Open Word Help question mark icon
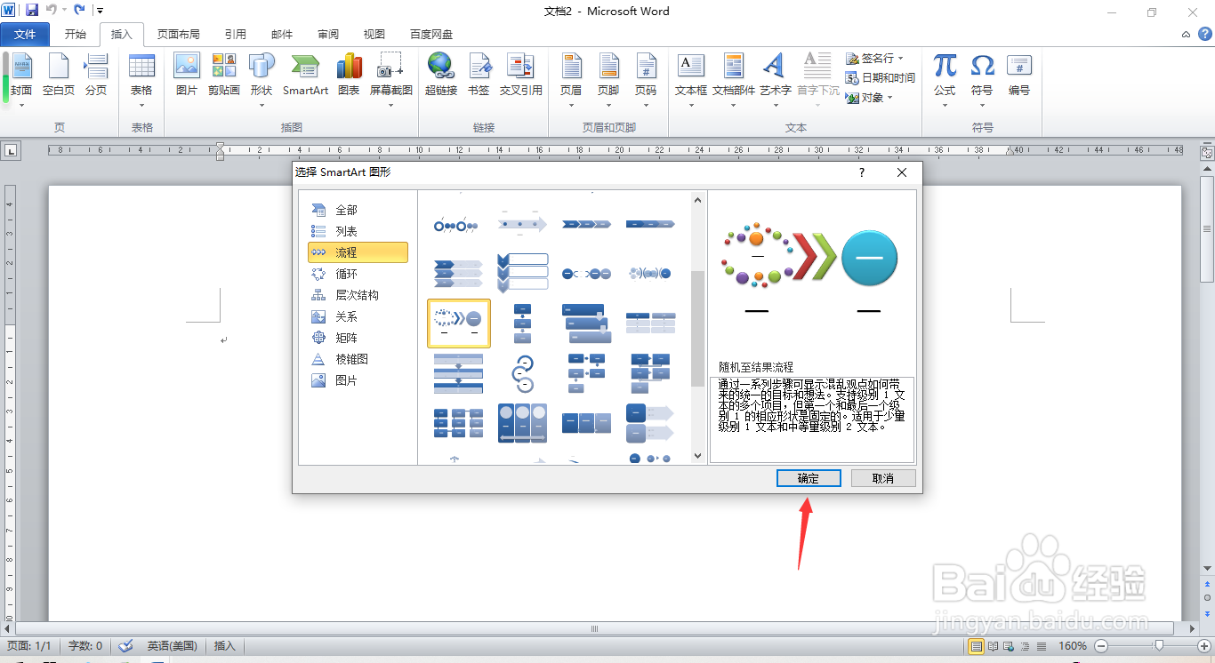1215x663 pixels. coord(1204,34)
